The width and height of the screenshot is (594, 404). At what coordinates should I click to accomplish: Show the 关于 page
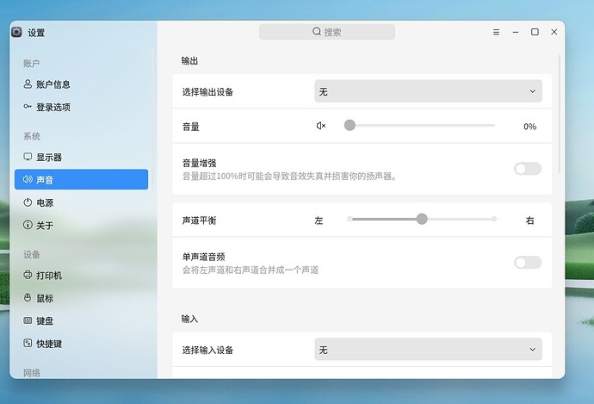coord(81,225)
